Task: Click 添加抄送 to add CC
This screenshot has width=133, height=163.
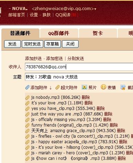Action: pos(33,59)
